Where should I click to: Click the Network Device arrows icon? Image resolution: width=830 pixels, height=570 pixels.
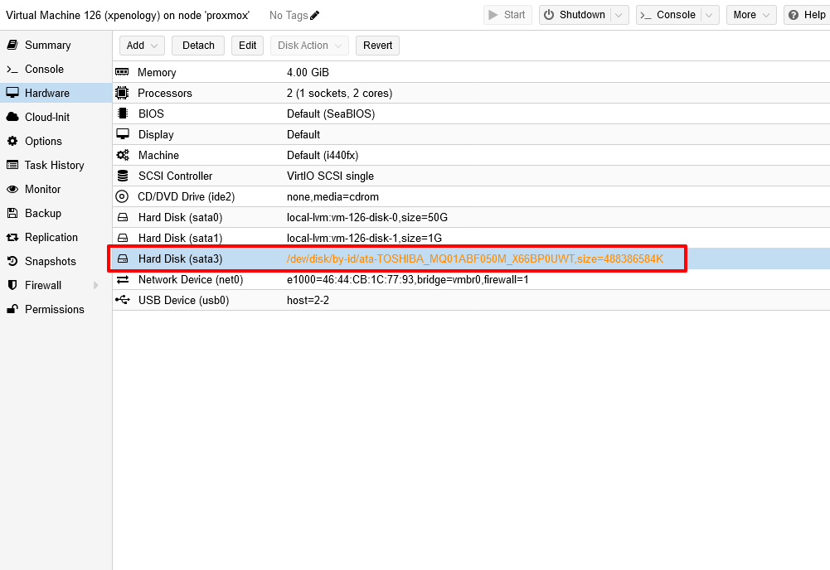coord(123,280)
